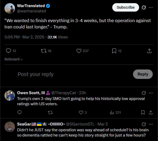Repost Owen Scott's comment
This screenshot has width=158, height=141.
point(50,112)
